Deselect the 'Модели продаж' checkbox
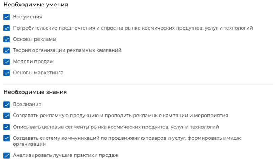The width and height of the screenshot is (275, 160). pos(6,62)
